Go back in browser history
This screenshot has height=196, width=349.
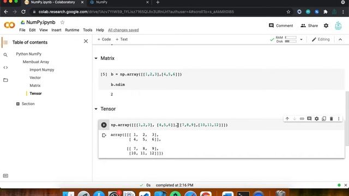click(x=6, y=12)
